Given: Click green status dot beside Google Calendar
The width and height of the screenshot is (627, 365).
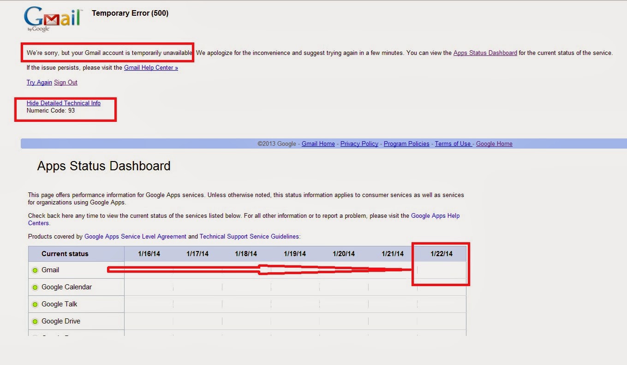Looking at the screenshot, I should point(35,287).
